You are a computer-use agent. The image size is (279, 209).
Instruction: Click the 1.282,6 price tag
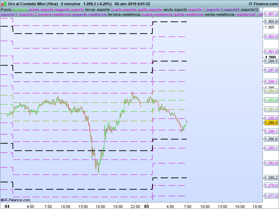coord(271,163)
